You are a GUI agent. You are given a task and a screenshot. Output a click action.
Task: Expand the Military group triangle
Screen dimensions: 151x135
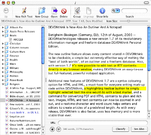click(3, 68)
